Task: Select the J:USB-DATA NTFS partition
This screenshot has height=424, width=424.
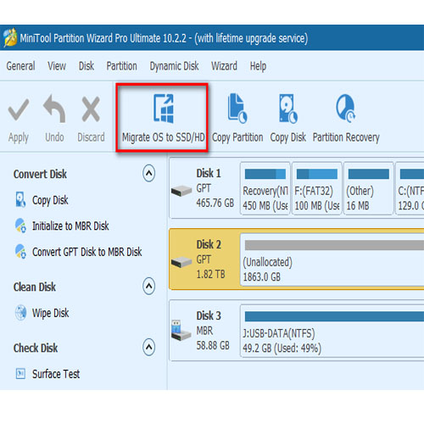Action: pyautogui.click(x=332, y=331)
